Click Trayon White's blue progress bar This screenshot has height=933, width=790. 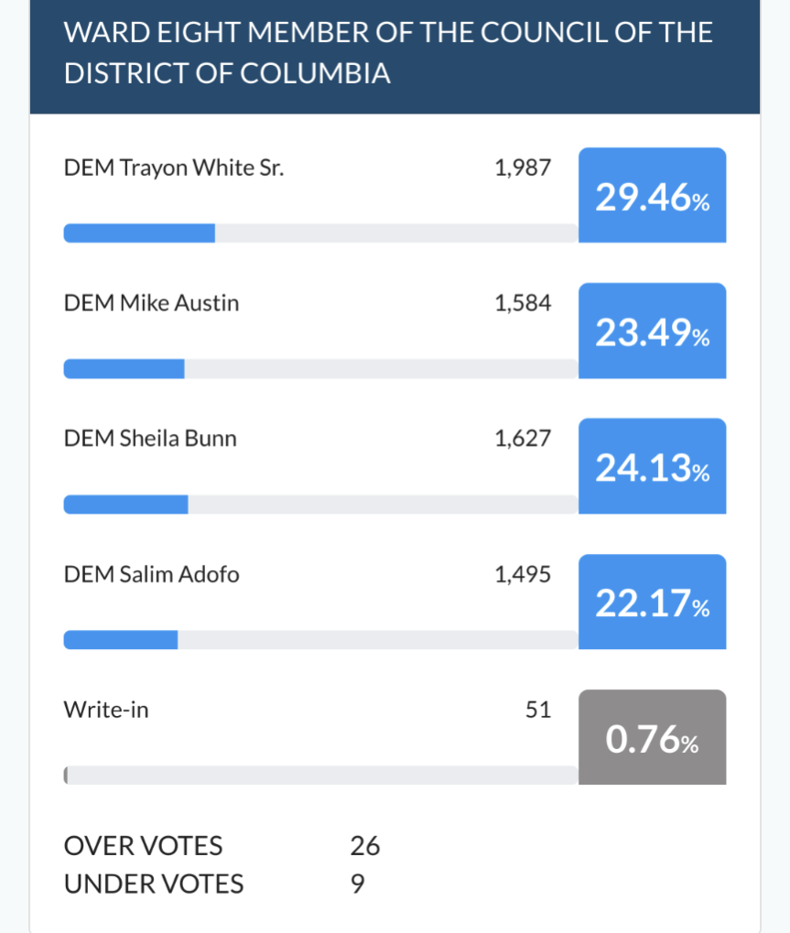coord(320,233)
